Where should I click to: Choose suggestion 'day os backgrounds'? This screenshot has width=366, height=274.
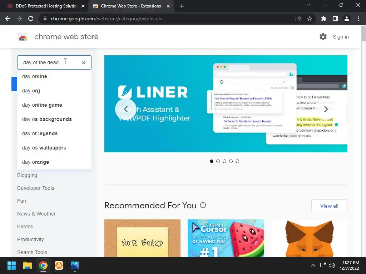pos(54,119)
